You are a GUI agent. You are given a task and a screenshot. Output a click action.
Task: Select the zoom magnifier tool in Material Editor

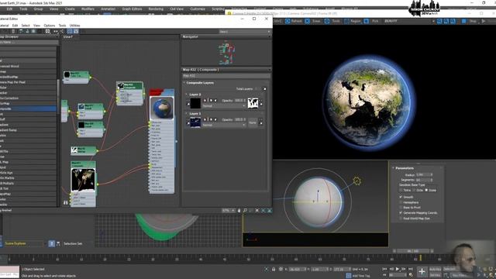tap(245, 210)
